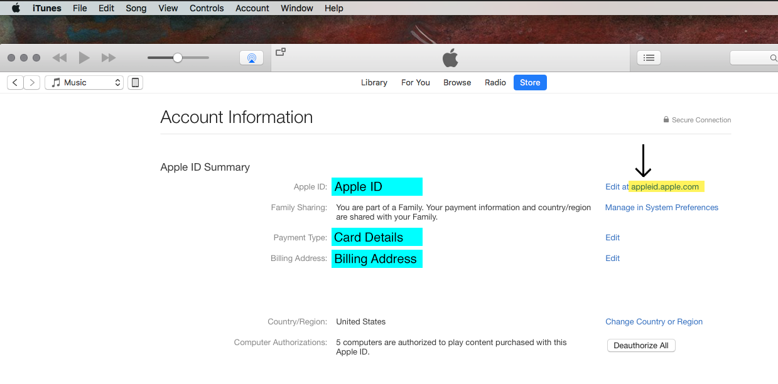Select the Store tab
The image size is (778, 384).
(x=530, y=82)
